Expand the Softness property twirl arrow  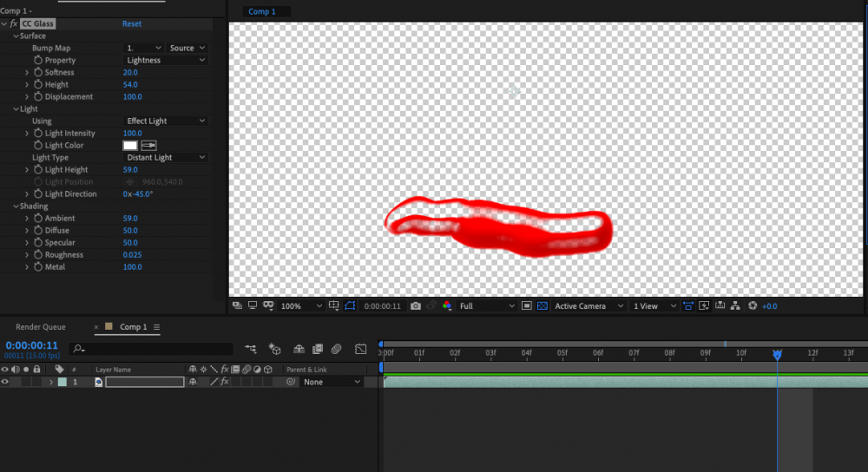tap(27, 73)
